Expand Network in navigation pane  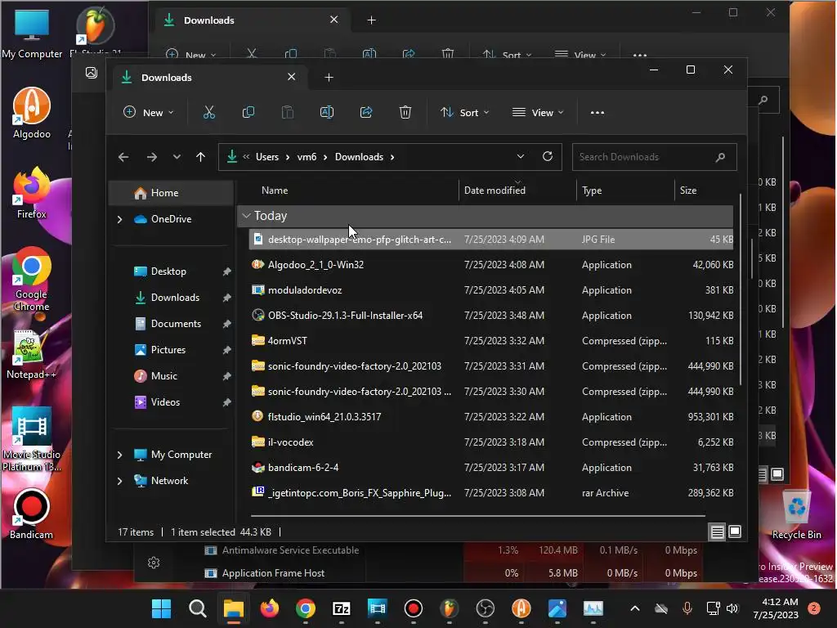119,481
